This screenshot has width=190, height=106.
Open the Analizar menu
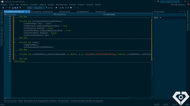click(81, 5)
